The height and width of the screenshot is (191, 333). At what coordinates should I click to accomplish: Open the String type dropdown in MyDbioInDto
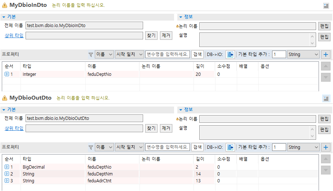point(303,55)
